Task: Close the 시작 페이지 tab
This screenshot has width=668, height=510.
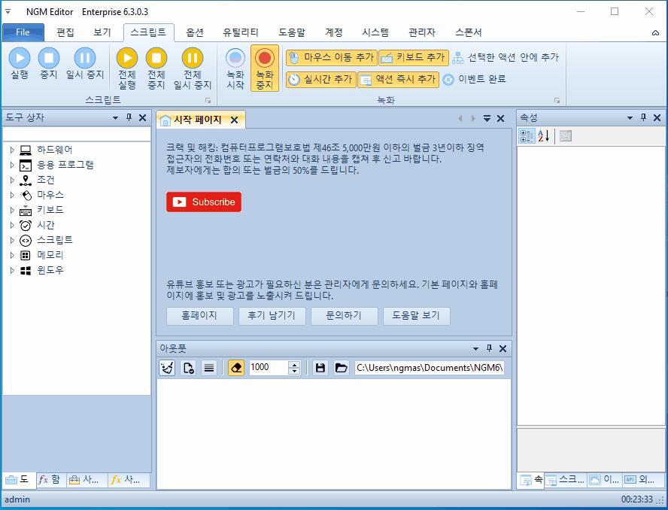Action: tap(234, 120)
